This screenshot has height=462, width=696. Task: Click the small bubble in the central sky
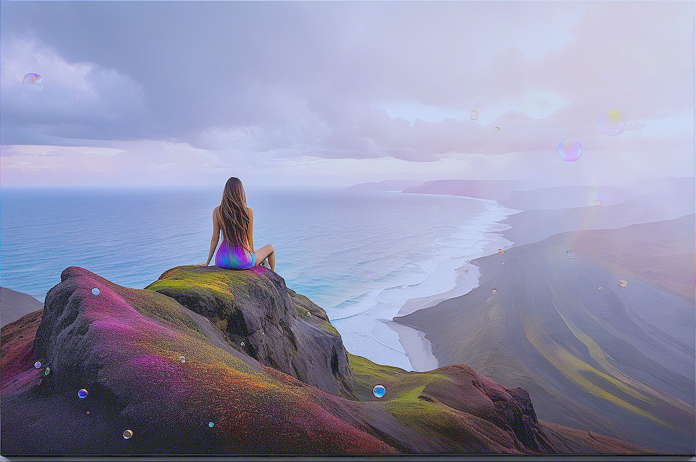pyautogui.click(x=474, y=115)
